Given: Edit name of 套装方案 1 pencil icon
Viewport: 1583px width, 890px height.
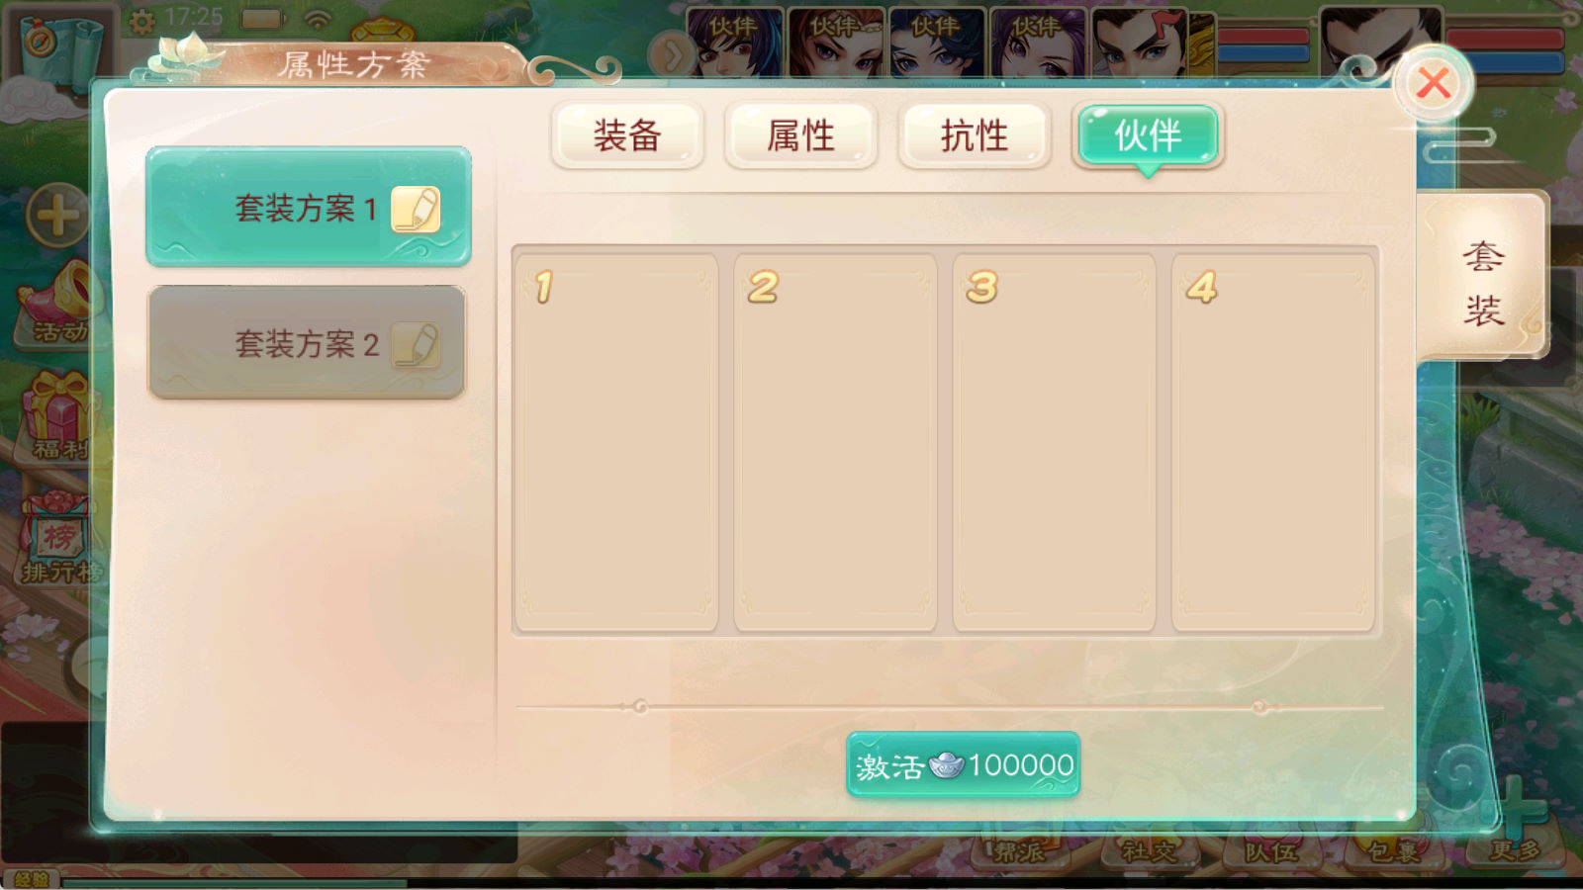Looking at the screenshot, I should 416,209.
